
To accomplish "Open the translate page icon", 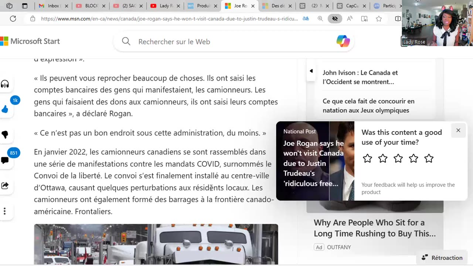I will 306,18.
